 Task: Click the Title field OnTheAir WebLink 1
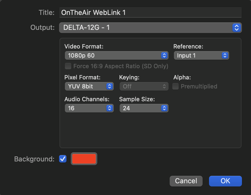pyautogui.click(x=150, y=13)
